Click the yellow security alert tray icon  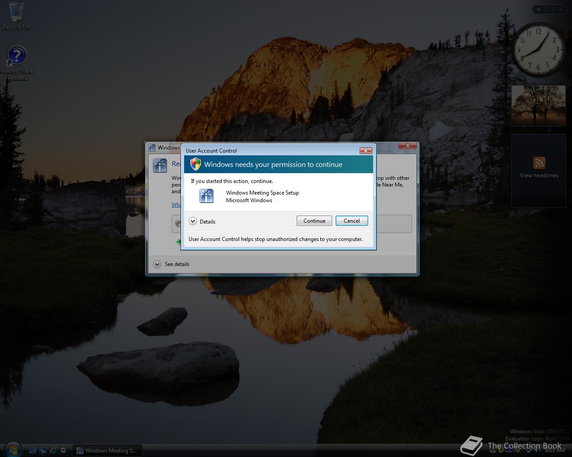pos(501,450)
